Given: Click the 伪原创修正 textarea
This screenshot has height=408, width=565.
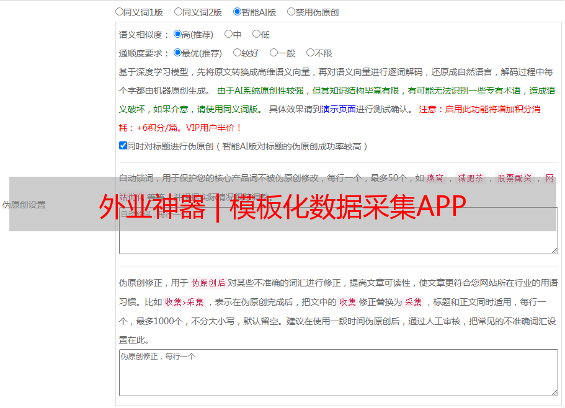Looking at the screenshot, I should [339, 373].
